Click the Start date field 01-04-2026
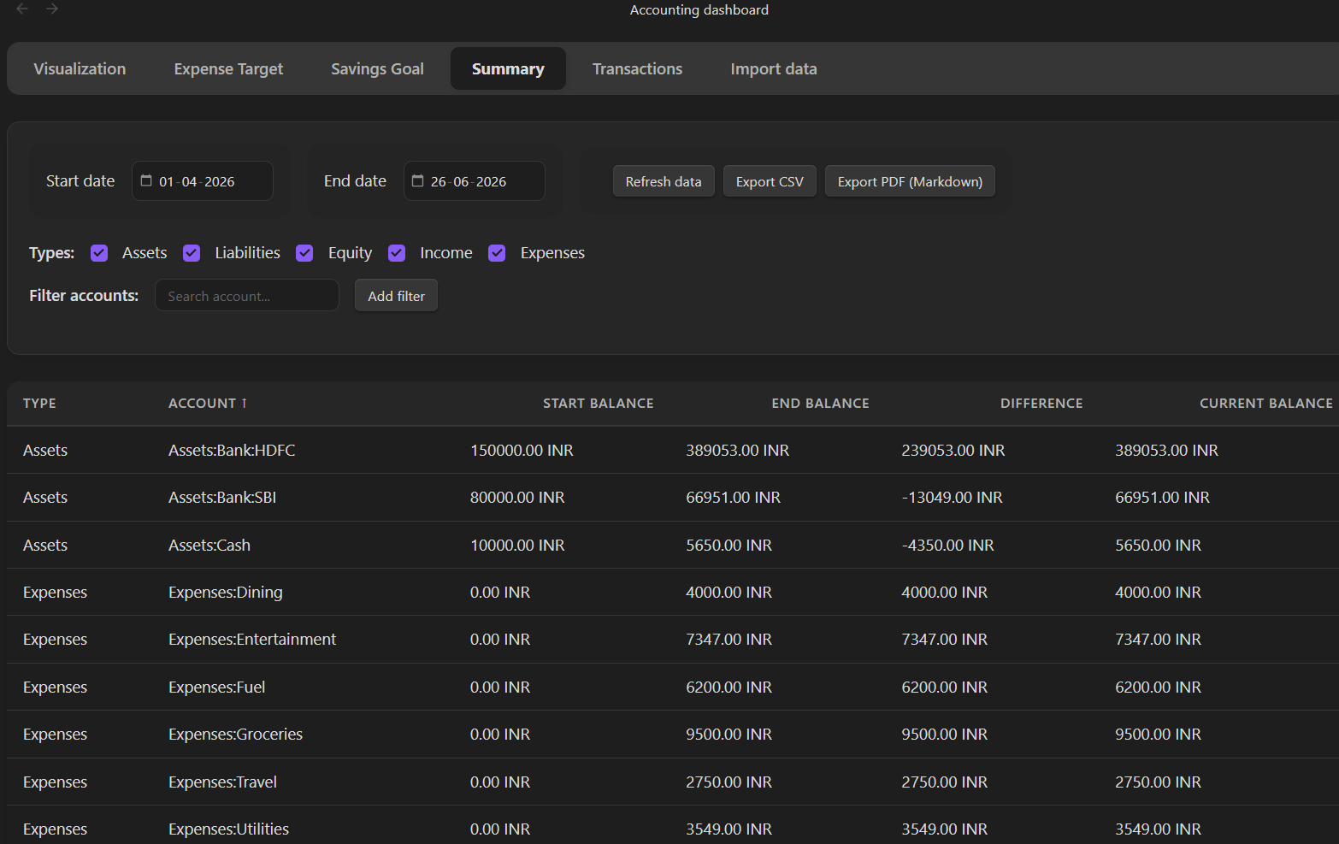 pos(203,181)
